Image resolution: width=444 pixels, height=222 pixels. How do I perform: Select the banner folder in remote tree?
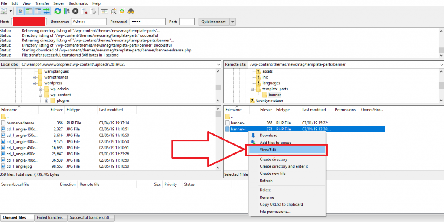point(274,95)
